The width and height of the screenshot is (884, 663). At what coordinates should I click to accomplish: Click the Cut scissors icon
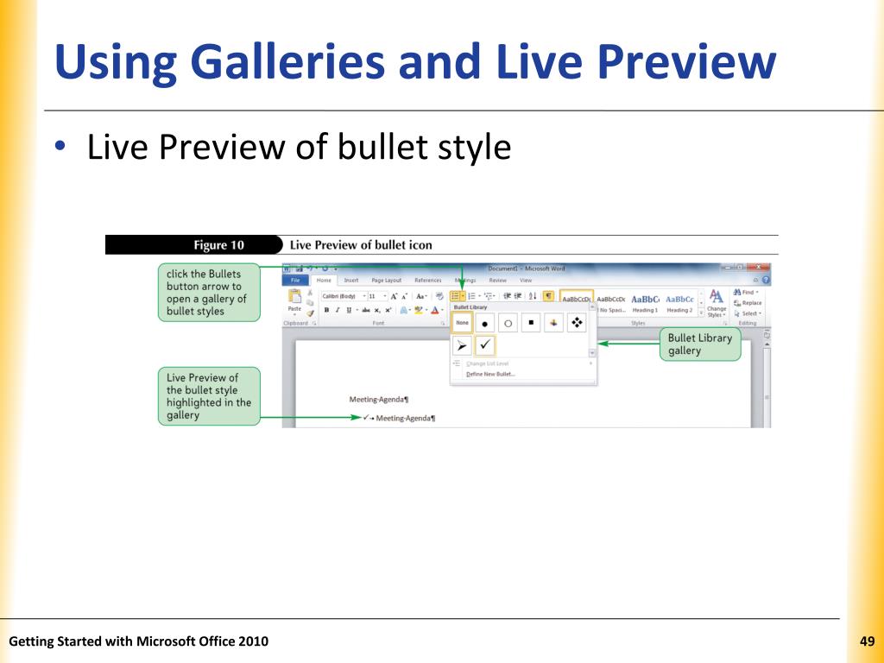310,292
